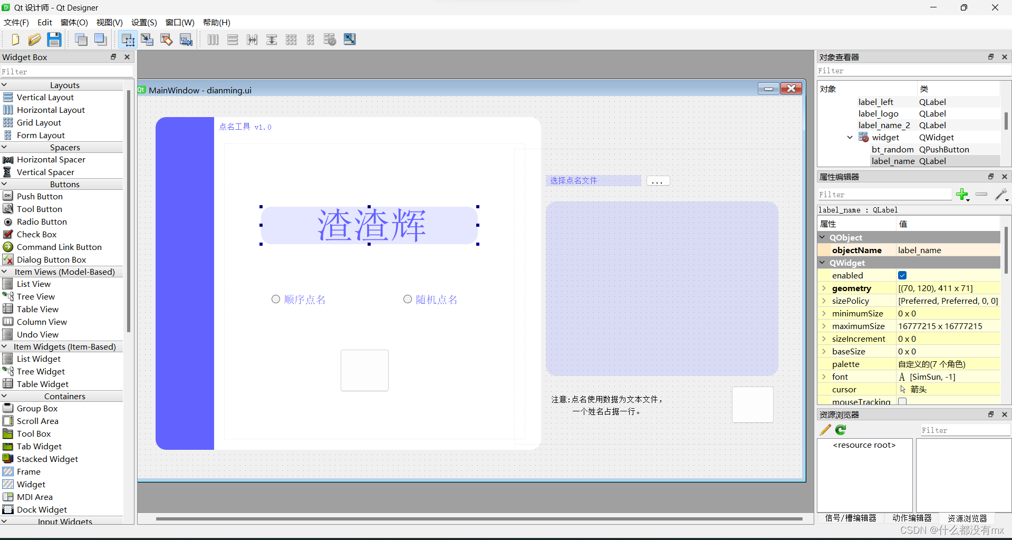
Task: Click the Break Layout toolbar icon
Action: coord(330,40)
